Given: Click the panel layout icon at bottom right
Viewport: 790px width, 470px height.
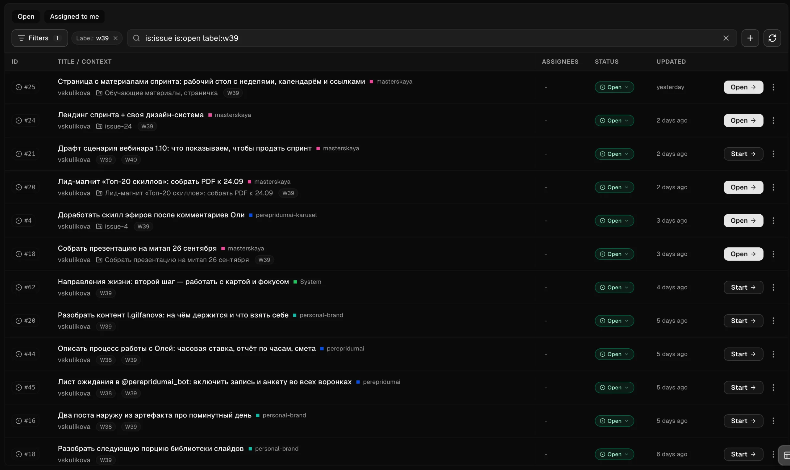Looking at the screenshot, I should coord(786,455).
